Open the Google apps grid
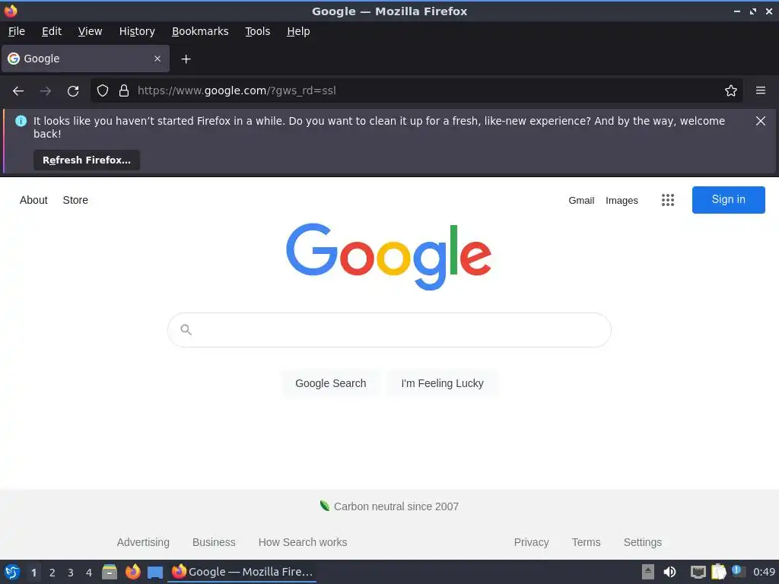This screenshot has height=584, width=779. 668,200
